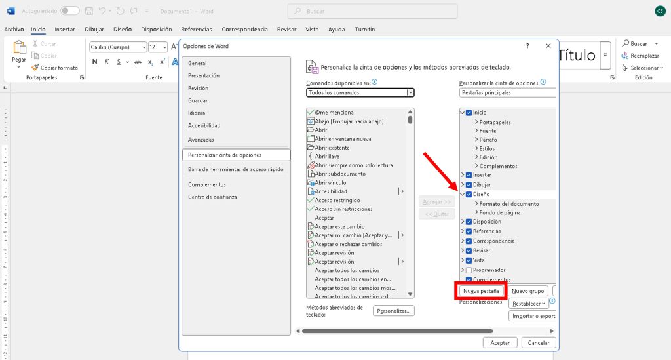Screen dimensions: 671x360
Task: Select Barra de herramientas de acceso rápido
Action: (x=235, y=169)
